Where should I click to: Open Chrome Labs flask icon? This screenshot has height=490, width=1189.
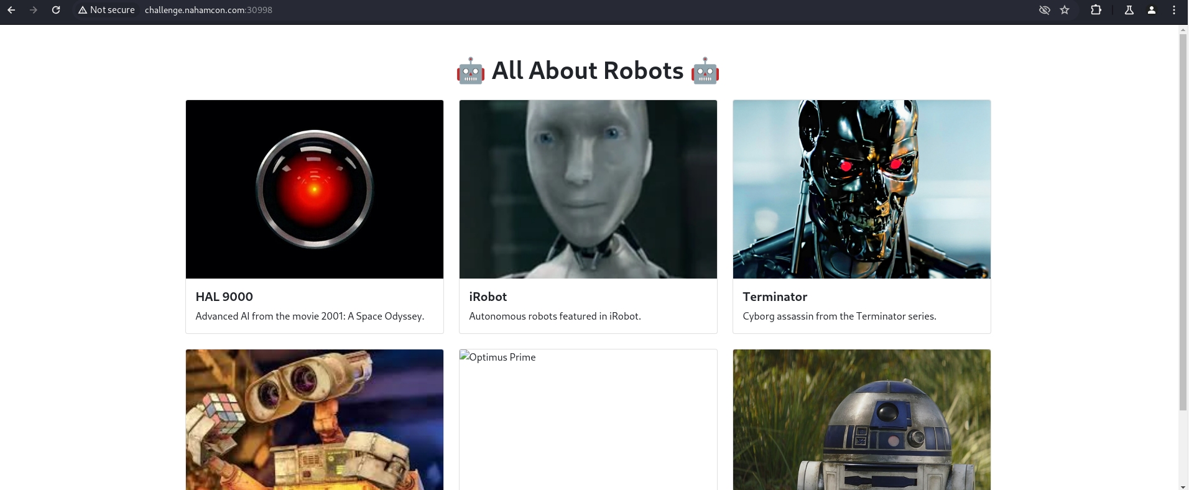(x=1129, y=10)
